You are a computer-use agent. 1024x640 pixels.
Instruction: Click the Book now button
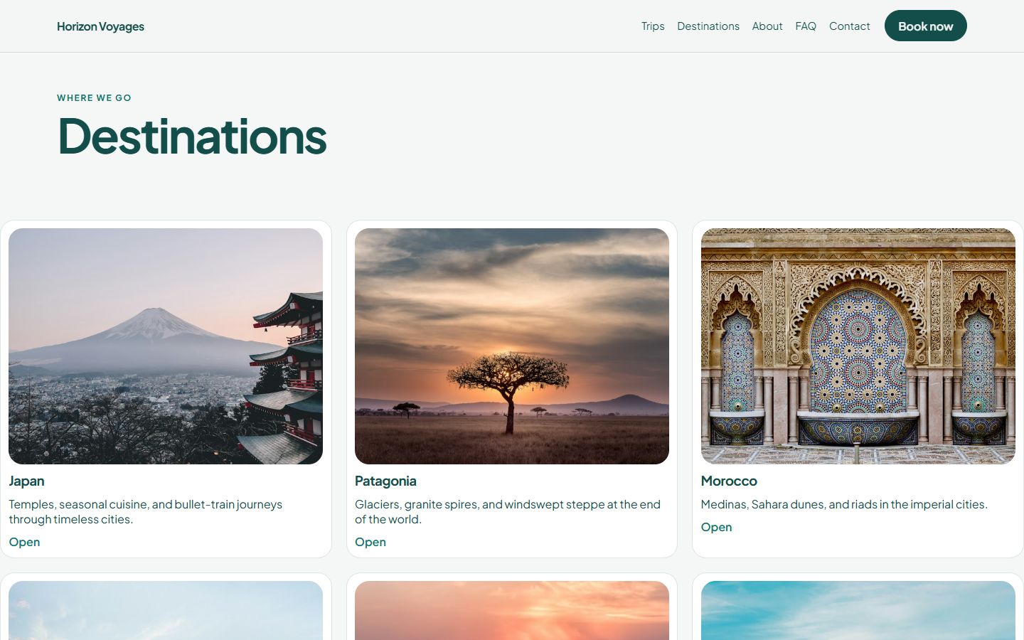[926, 26]
